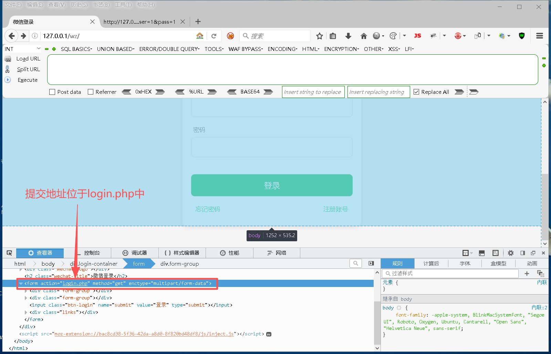Click the 0xHEX decode left arrow
The width and height of the screenshot is (551, 354).
pyautogui.click(x=126, y=92)
